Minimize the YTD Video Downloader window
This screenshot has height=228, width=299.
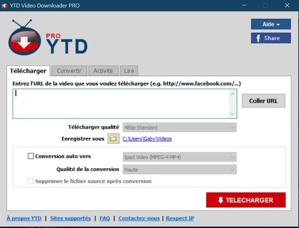tap(244, 5)
